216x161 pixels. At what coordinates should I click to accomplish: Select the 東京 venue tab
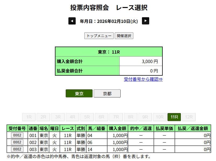pyautogui.click(x=79, y=94)
